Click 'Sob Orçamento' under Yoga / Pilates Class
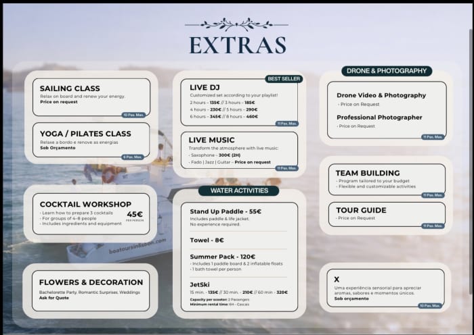This screenshot has width=474, height=335. coord(58,148)
